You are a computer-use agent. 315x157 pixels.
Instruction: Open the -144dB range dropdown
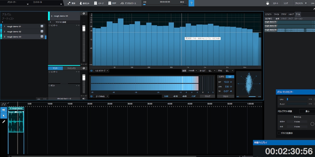(x=192, y=71)
